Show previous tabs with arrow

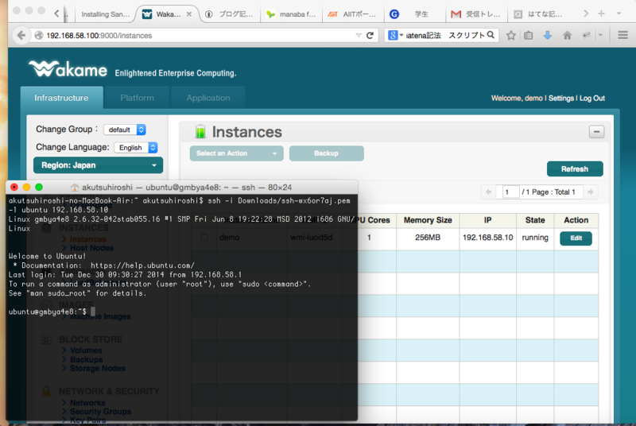(x=56, y=14)
